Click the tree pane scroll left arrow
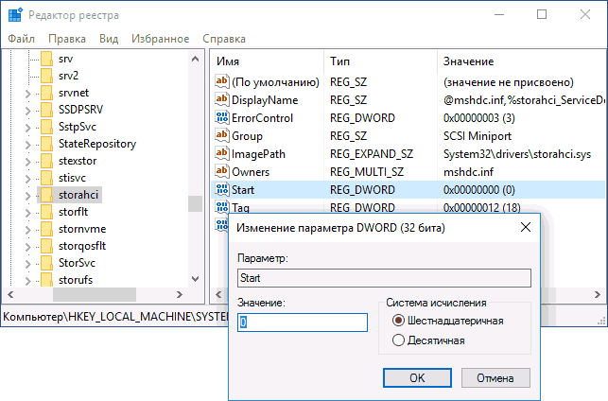 tap(10, 295)
